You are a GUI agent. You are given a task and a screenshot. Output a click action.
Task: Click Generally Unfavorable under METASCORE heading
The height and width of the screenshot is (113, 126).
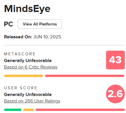28,61
